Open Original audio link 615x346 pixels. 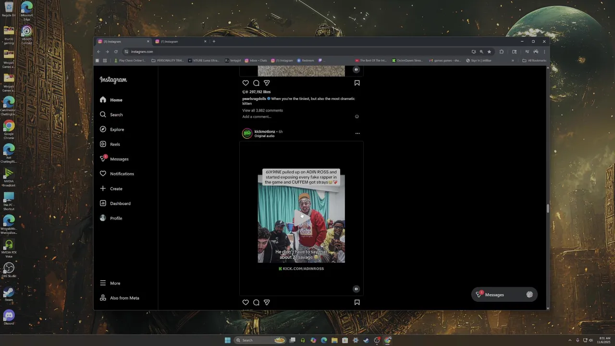tap(264, 136)
